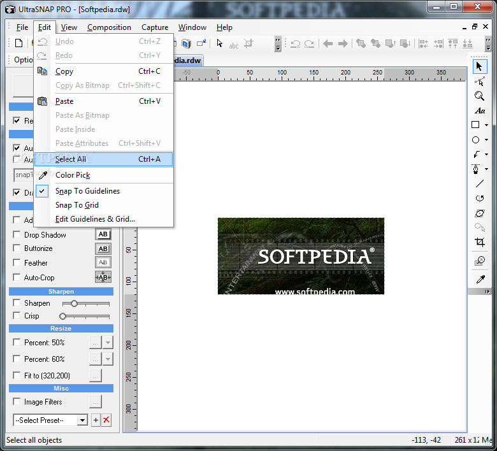Image resolution: width=497 pixels, height=451 pixels.
Task: Select the Rotate tool
Action: [x=479, y=198]
